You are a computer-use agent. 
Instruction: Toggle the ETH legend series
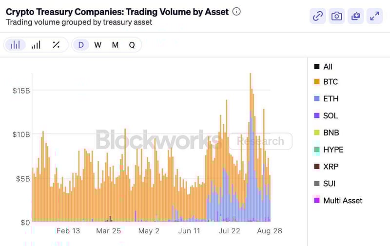326,99
